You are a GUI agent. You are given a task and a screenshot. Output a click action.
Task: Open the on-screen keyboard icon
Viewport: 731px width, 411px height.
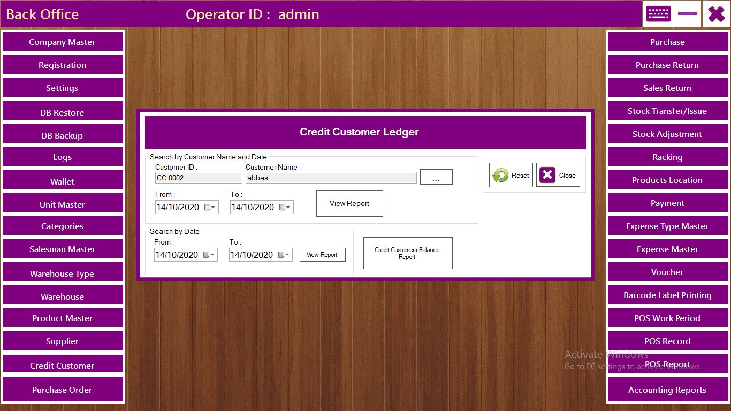[658, 13]
